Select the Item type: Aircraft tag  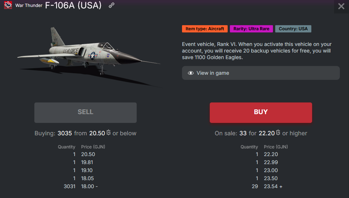[x=205, y=29]
